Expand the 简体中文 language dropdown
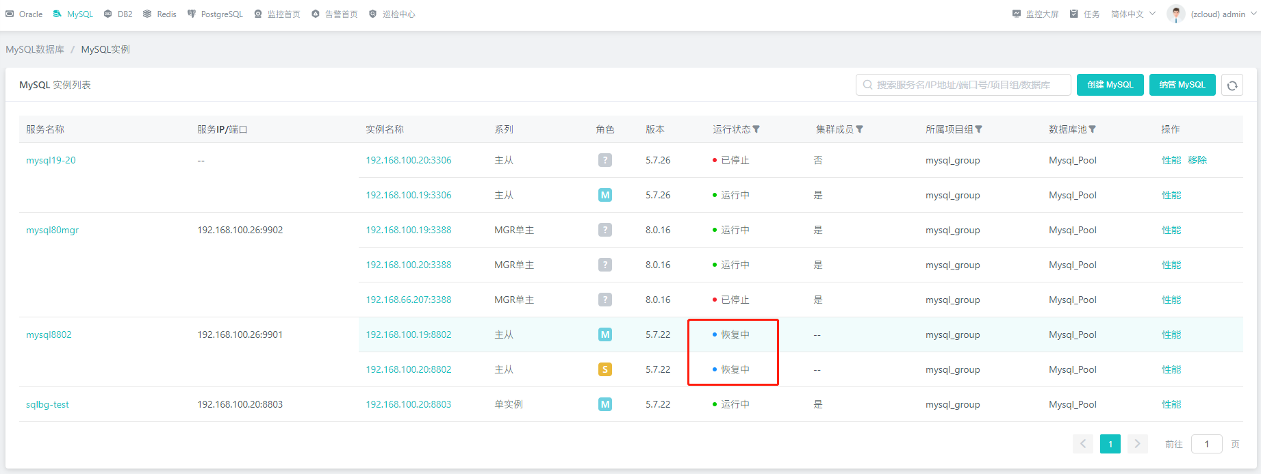This screenshot has width=1261, height=474. 1133,14
